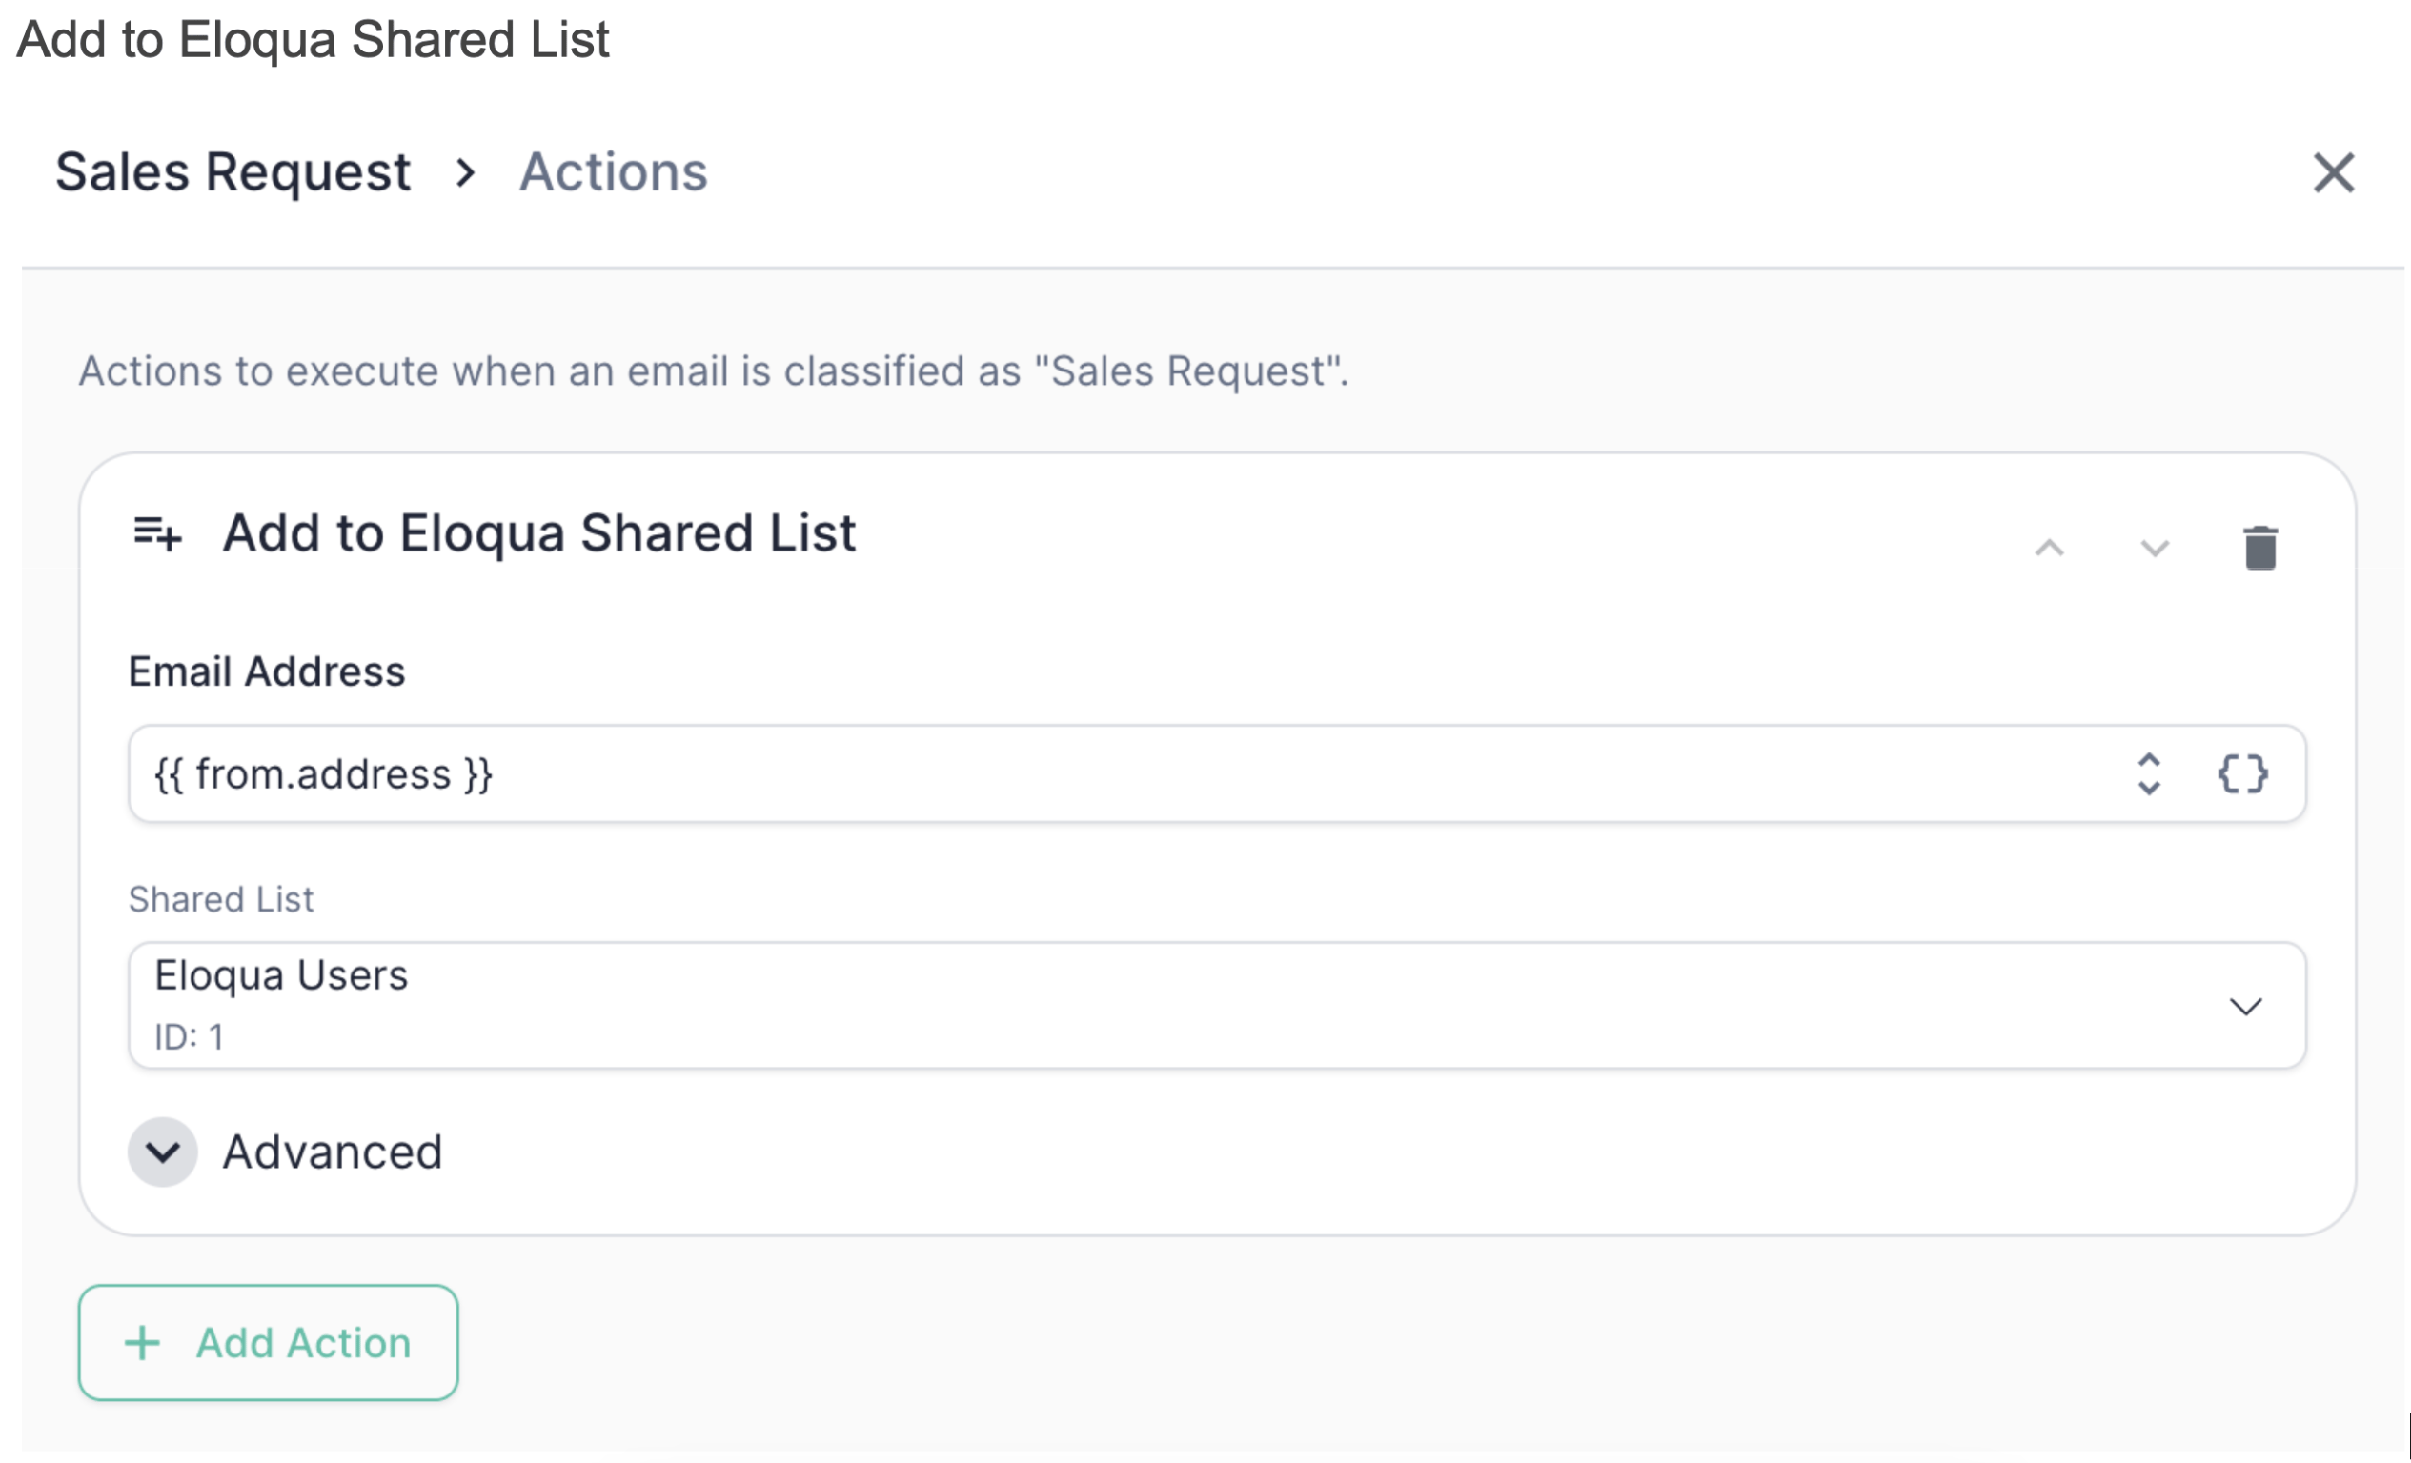Move the action up with the up chevron

coord(2049,548)
